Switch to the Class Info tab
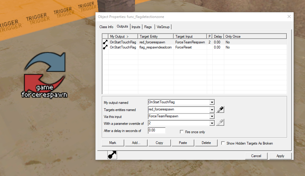The height and width of the screenshot is (176, 305). tap(106, 27)
